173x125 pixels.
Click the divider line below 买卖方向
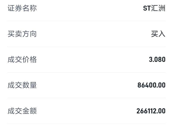(x=86, y=47)
